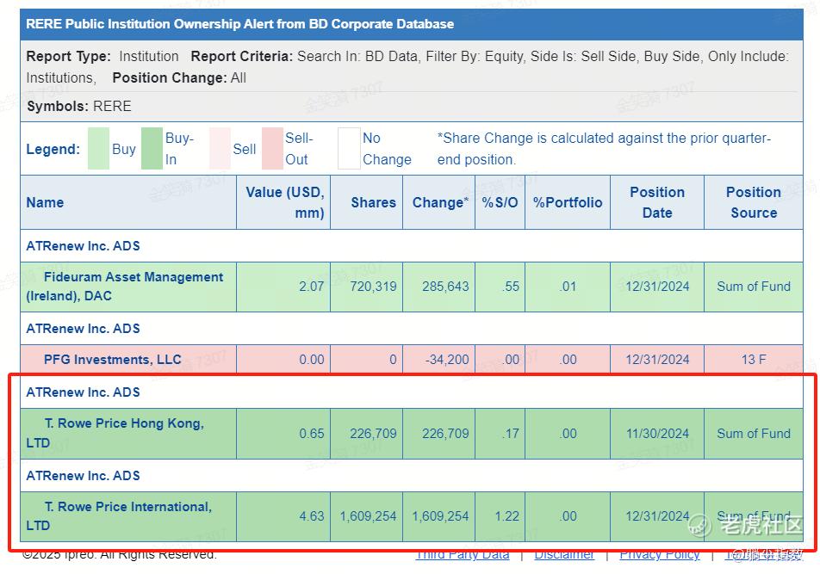
Task: Open the Privacy Policy link
Action: coord(659,555)
